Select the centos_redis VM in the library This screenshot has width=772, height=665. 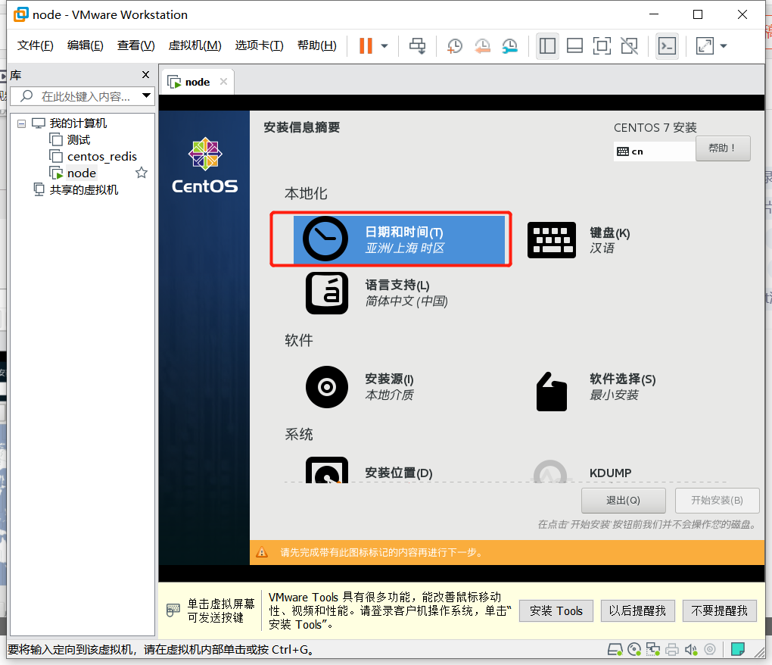coord(99,156)
